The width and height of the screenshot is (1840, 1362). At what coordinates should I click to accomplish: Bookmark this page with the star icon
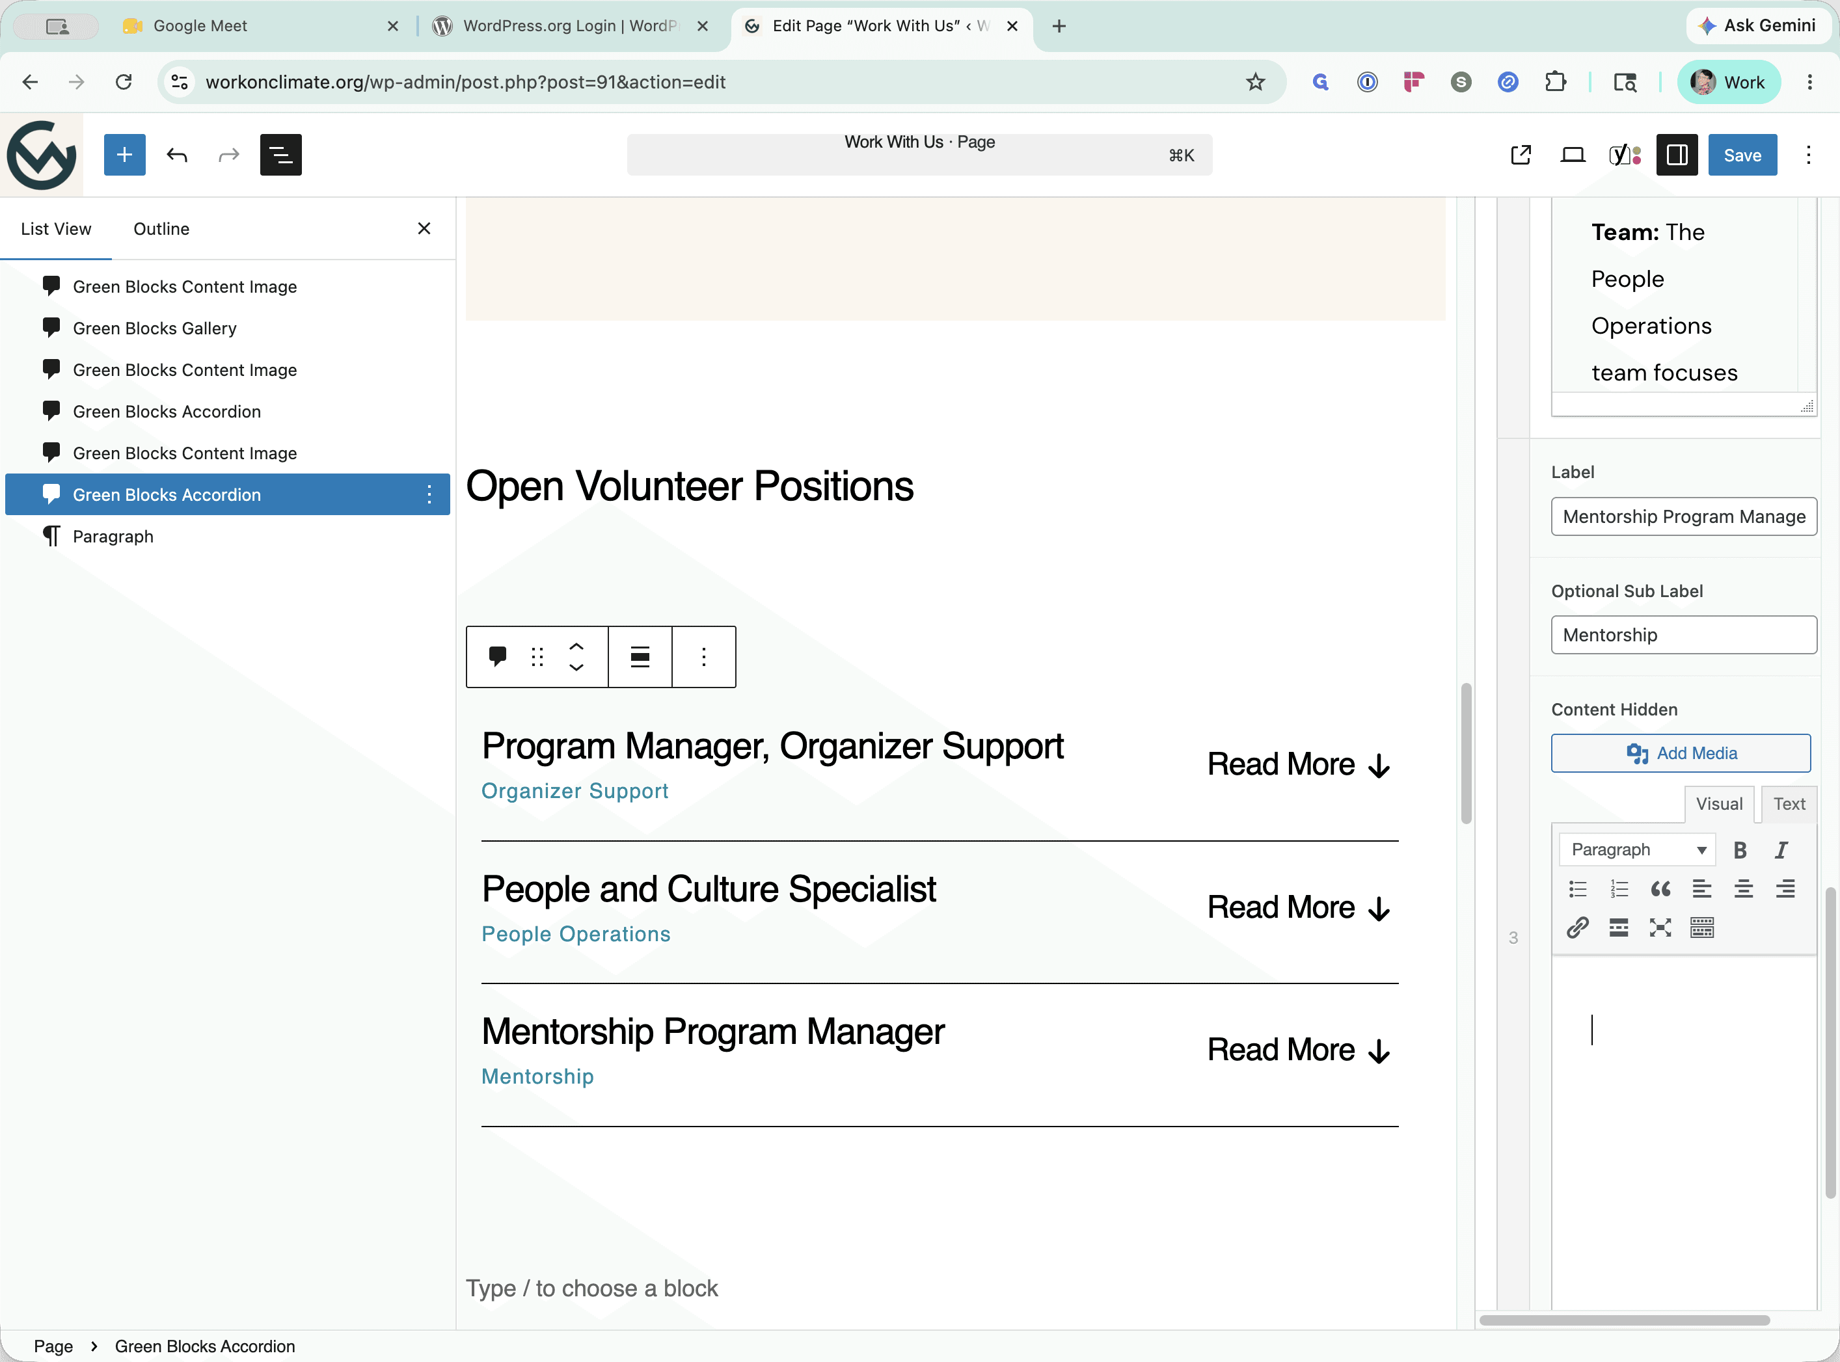point(1255,81)
